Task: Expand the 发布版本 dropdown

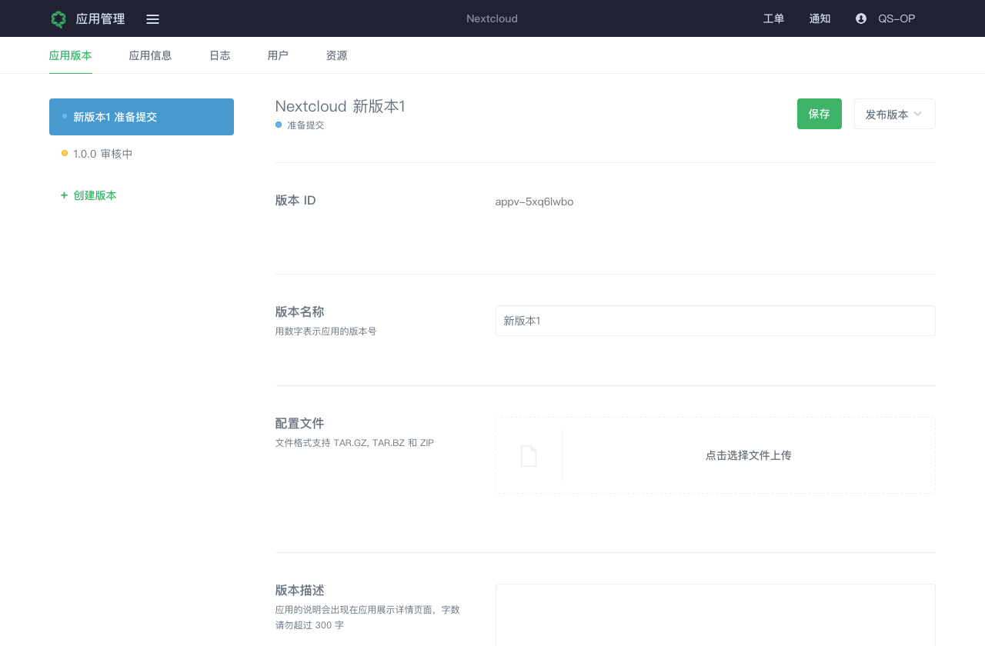Action: point(894,114)
